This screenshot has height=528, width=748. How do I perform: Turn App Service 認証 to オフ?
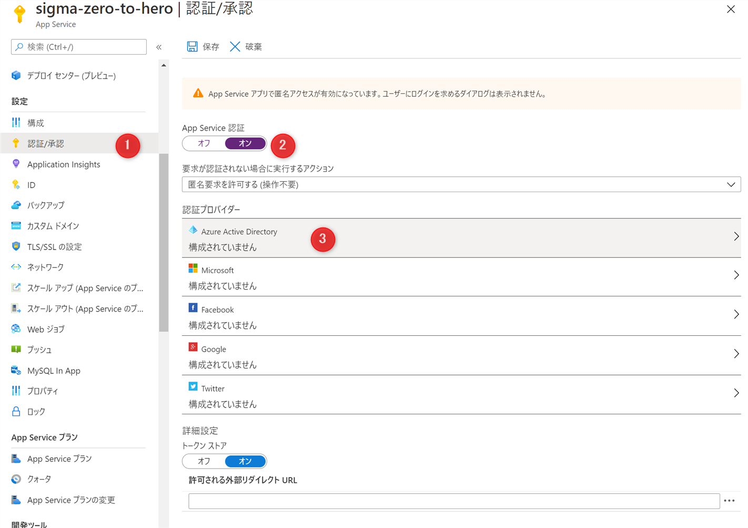pyautogui.click(x=204, y=143)
